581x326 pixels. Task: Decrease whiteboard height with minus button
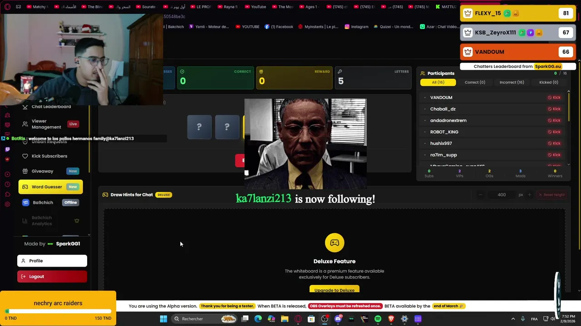480,195
